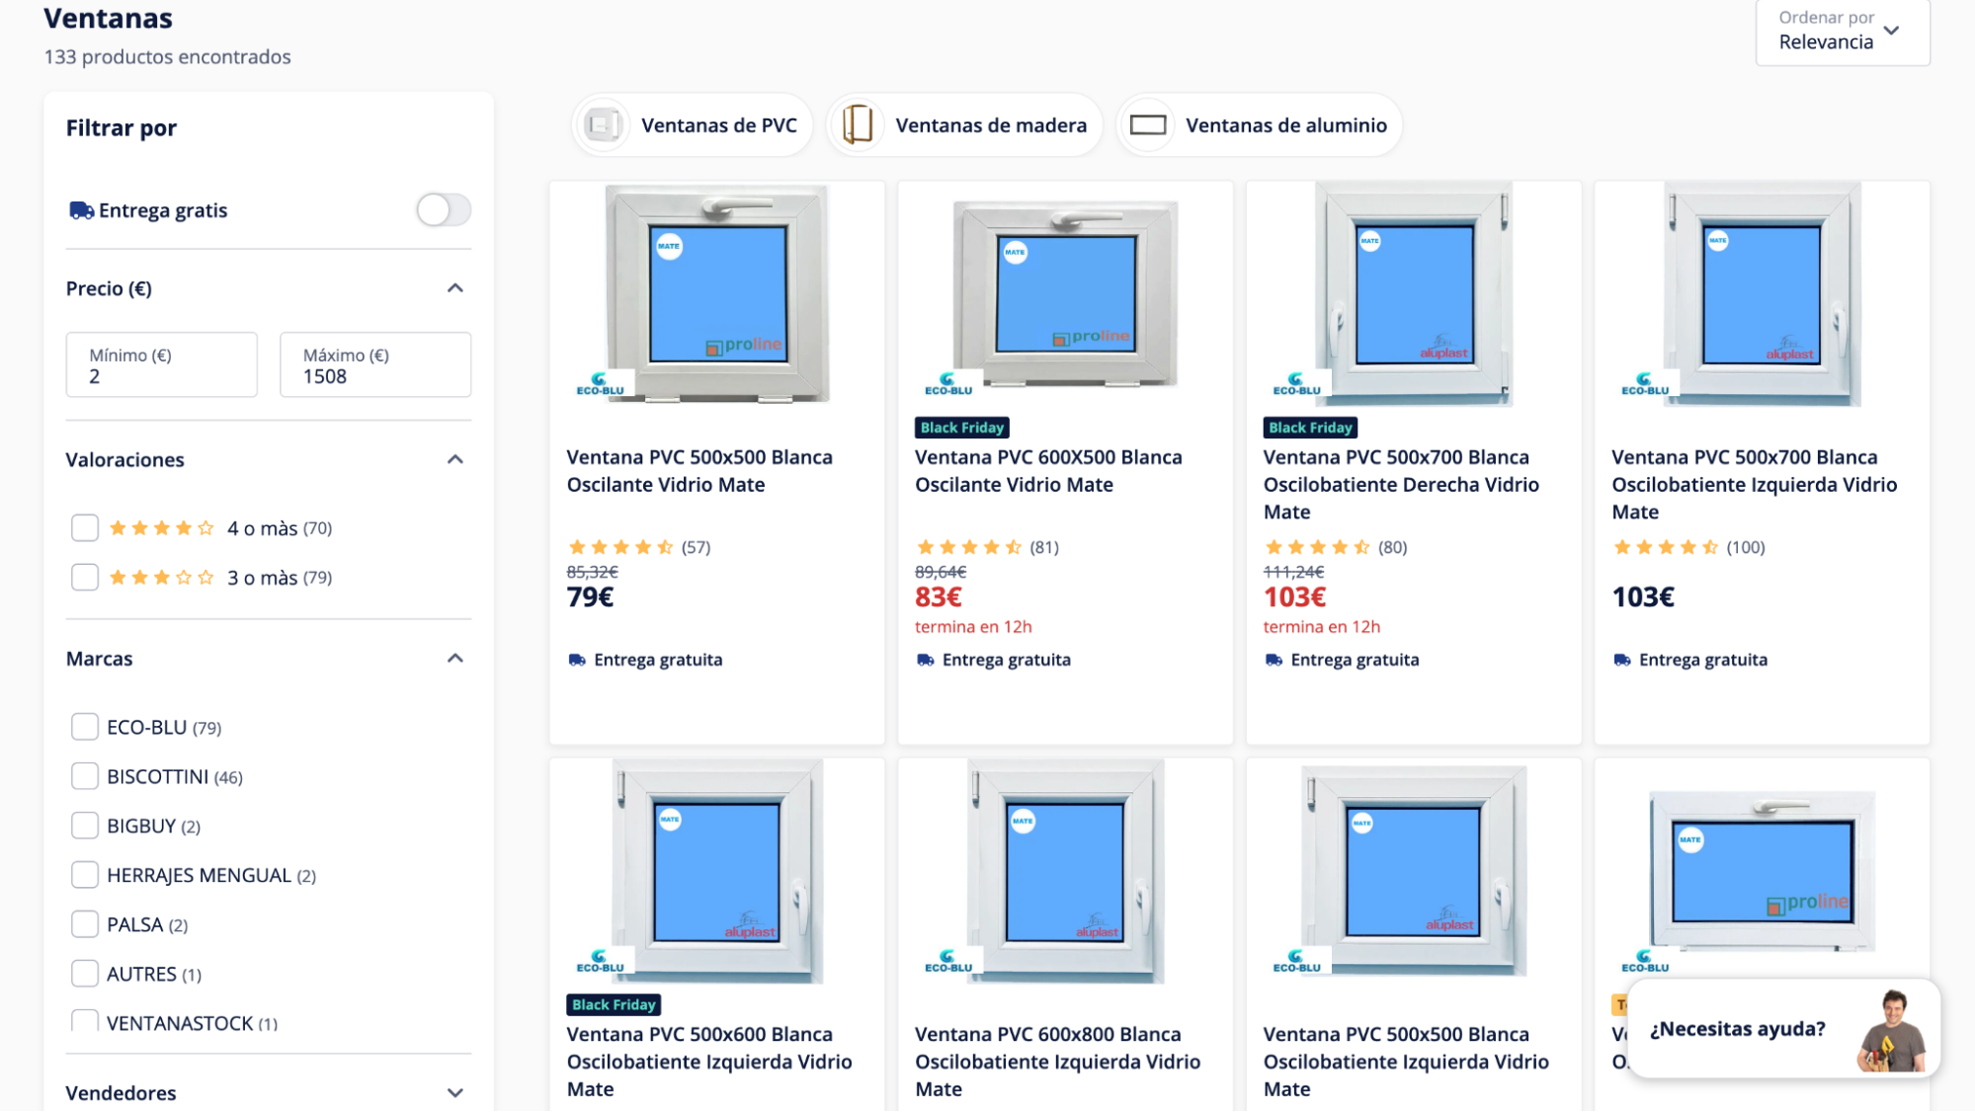Check the 3 o más stars rating filter
This screenshot has height=1112, width=1975.
(85, 578)
